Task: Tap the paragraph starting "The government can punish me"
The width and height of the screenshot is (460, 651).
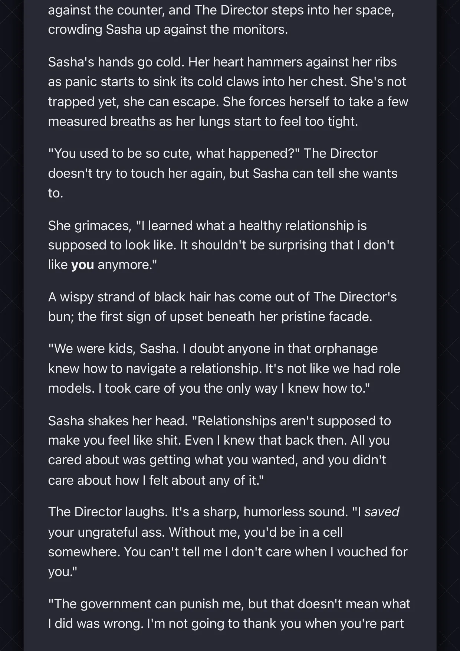Action: coord(229,614)
